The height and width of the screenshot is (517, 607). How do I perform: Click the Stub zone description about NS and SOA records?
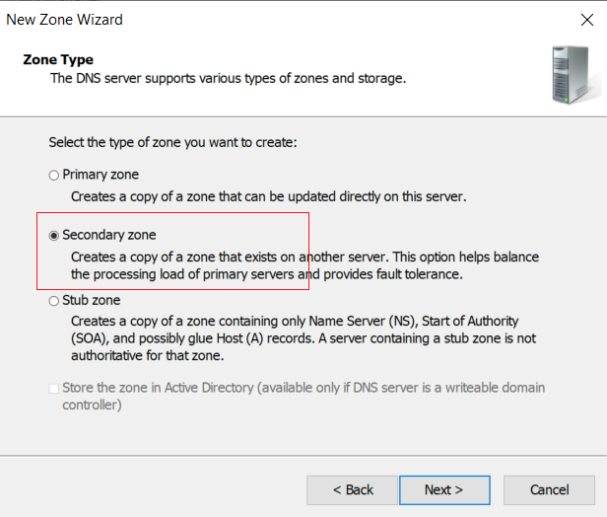pyautogui.click(x=303, y=338)
